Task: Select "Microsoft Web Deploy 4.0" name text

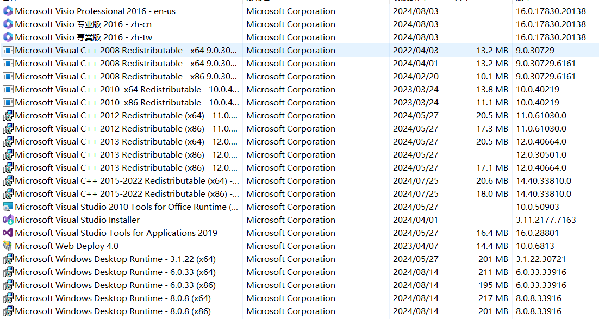Action: click(66, 246)
